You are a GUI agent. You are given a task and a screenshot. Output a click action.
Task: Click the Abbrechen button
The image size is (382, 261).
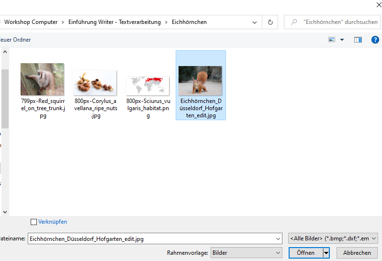click(357, 253)
